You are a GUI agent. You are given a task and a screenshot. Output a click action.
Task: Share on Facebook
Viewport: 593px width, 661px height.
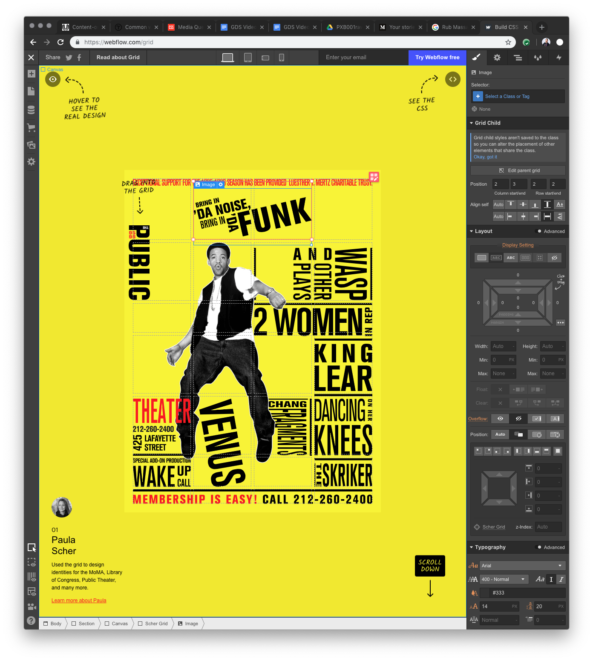[79, 57]
